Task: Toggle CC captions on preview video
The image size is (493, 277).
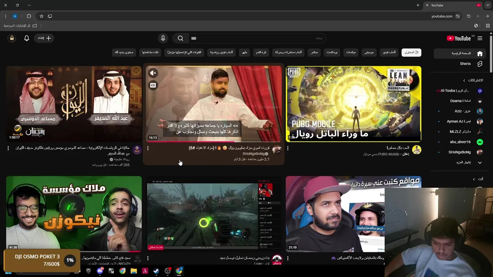Action: (153, 85)
